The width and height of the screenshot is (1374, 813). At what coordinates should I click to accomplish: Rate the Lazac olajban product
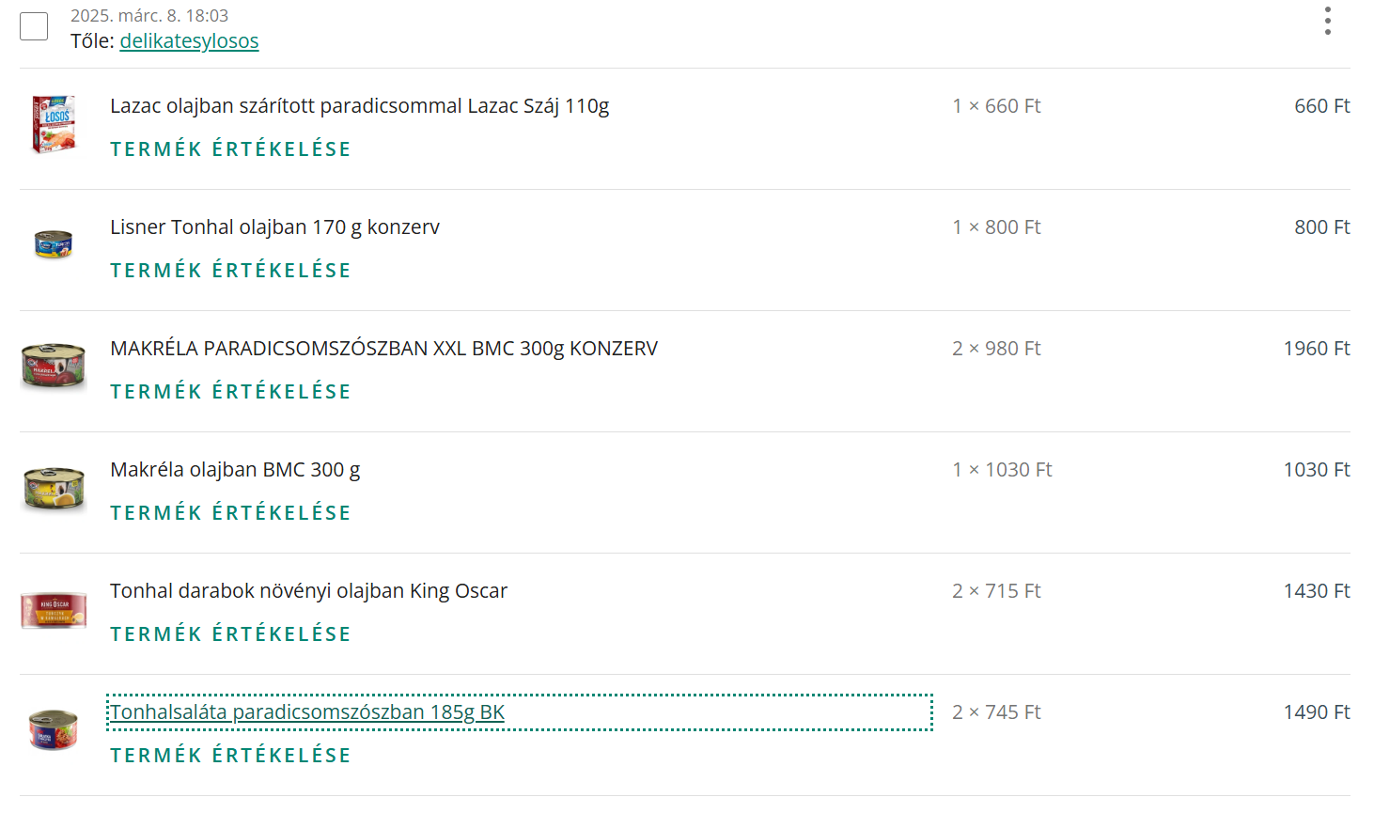pos(230,149)
